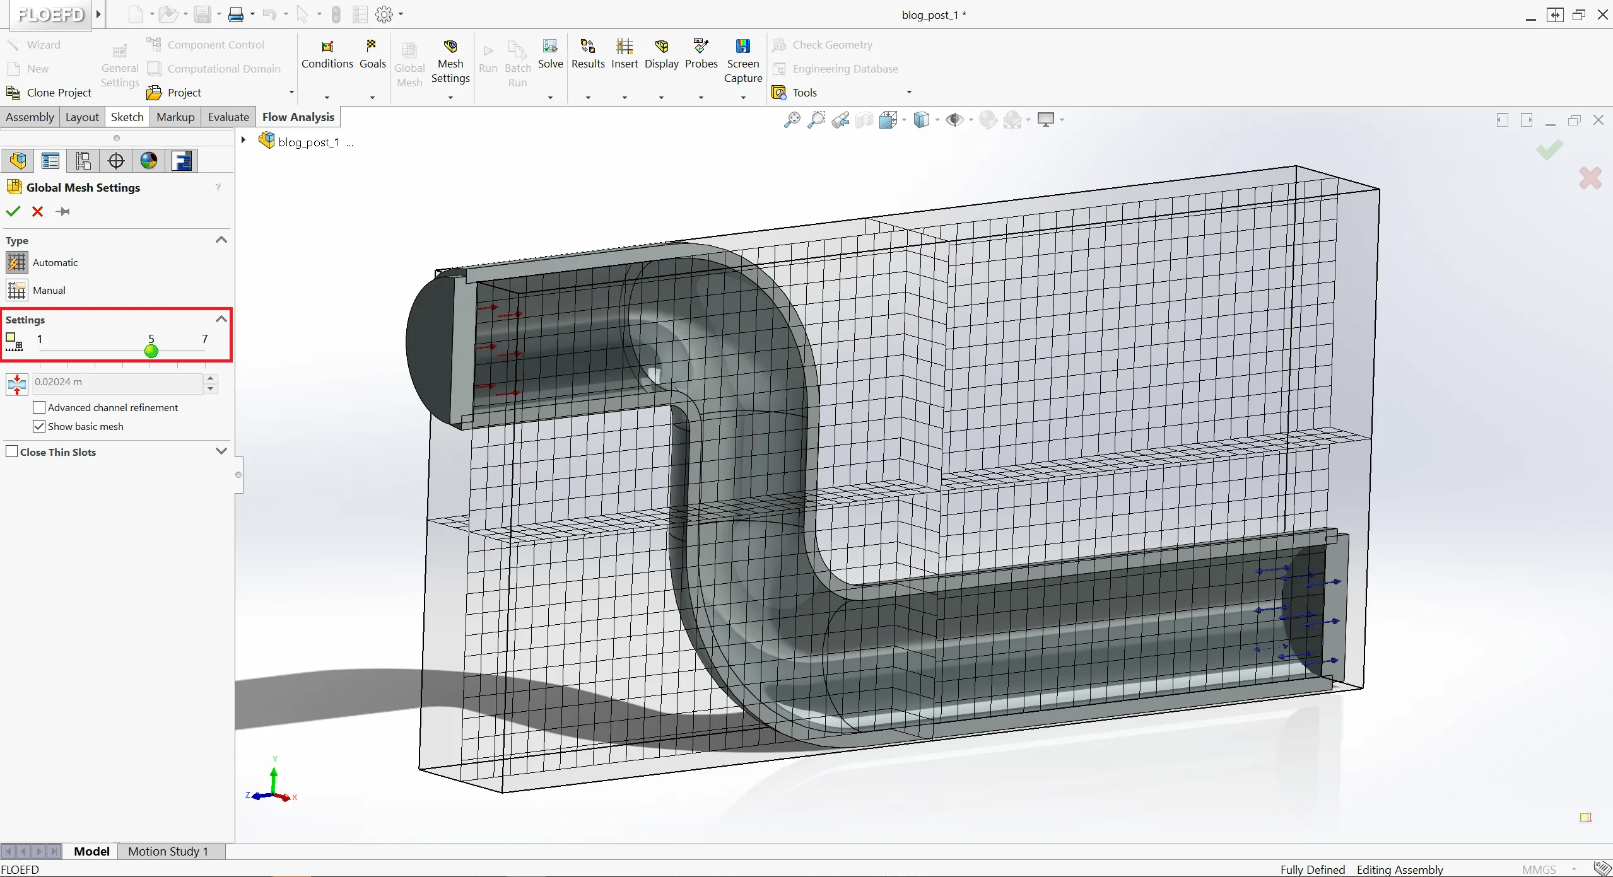This screenshot has height=877, width=1613.
Task: Pin the Global Mesh Settings panel
Action: tap(62, 211)
